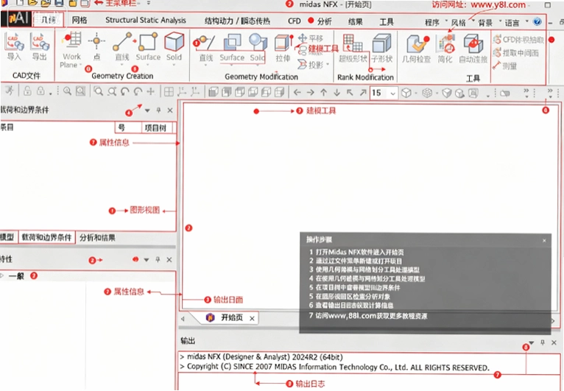564x391 pixels.
Task: Open the 特性 panel dropdown arrow
Action: pyautogui.click(x=146, y=260)
